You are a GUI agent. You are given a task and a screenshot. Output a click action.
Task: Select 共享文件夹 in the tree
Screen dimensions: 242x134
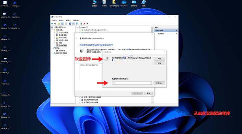pos(61,38)
